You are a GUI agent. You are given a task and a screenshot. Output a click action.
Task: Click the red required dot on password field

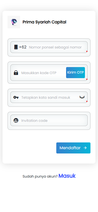click(x=87, y=101)
